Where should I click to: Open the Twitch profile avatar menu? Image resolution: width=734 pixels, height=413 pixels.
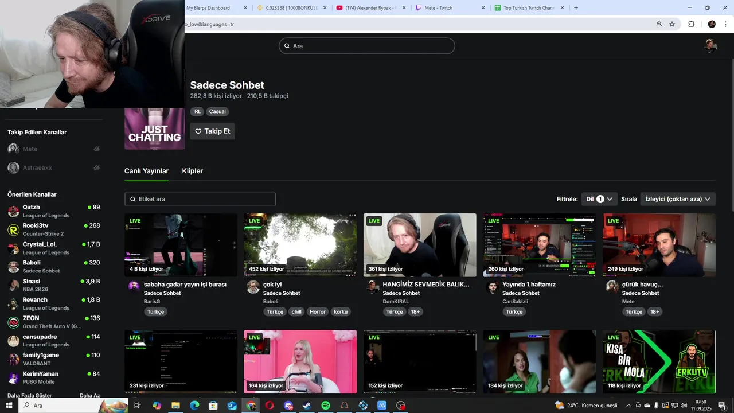pyautogui.click(x=710, y=46)
